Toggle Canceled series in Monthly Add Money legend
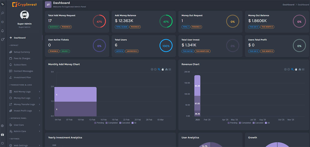 (x=125, y=123)
